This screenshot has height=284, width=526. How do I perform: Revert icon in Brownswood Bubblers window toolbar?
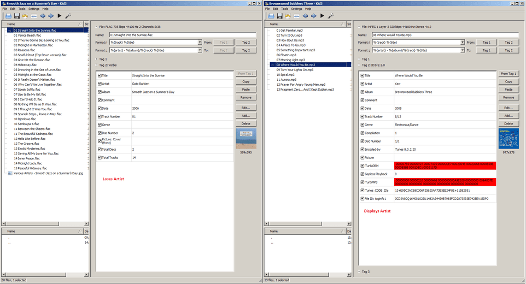(288, 16)
